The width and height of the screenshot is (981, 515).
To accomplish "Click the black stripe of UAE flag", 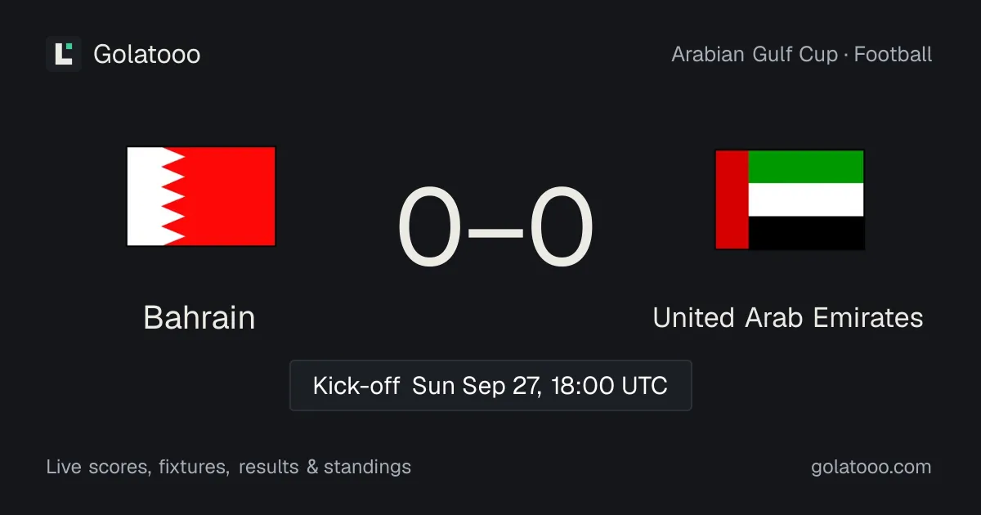I will click(806, 233).
